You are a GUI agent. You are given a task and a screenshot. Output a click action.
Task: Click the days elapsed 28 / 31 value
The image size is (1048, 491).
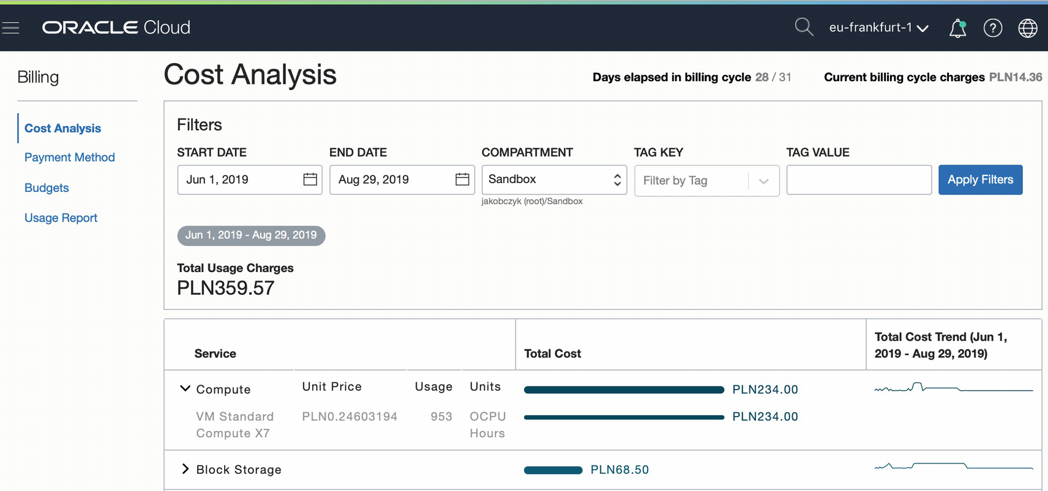click(x=773, y=77)
